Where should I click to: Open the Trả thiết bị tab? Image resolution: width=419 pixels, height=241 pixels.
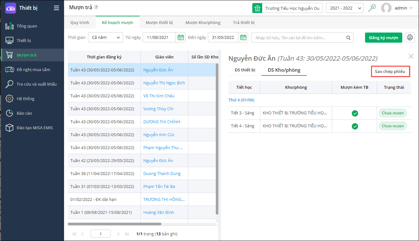pyautogui.click(x=244, y=22)
